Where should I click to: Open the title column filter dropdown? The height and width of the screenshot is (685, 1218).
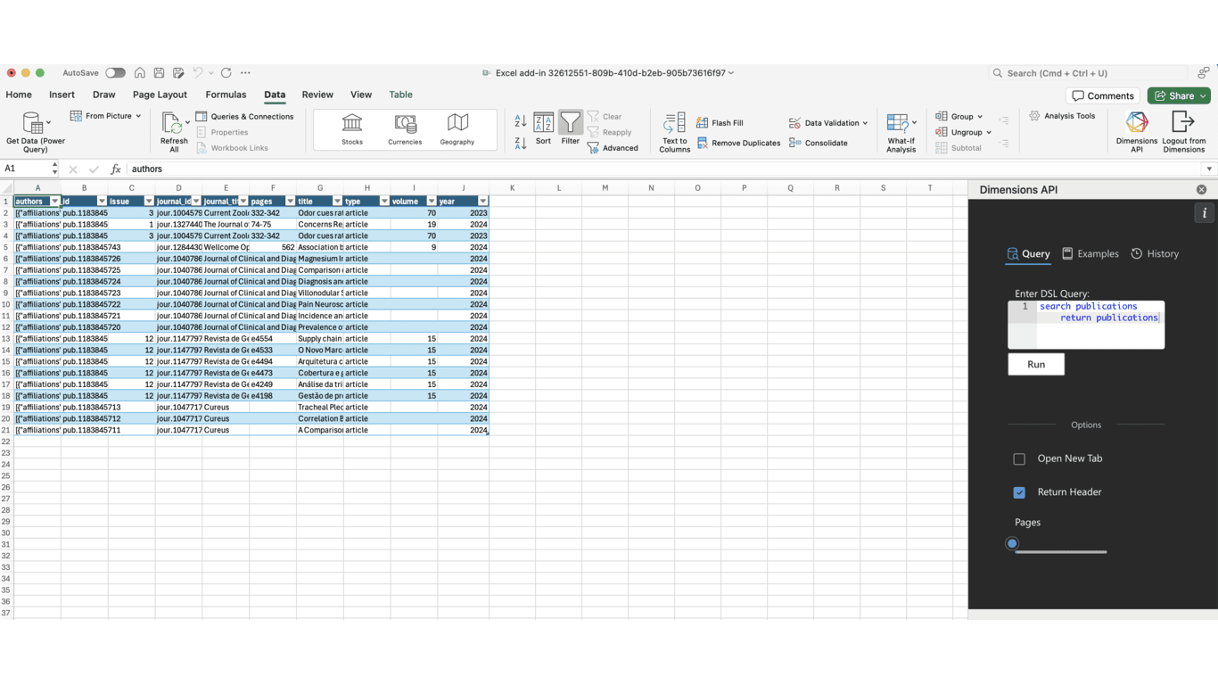[x=337, y=202]
